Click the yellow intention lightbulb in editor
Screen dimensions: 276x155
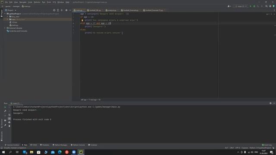coord(82,20)
